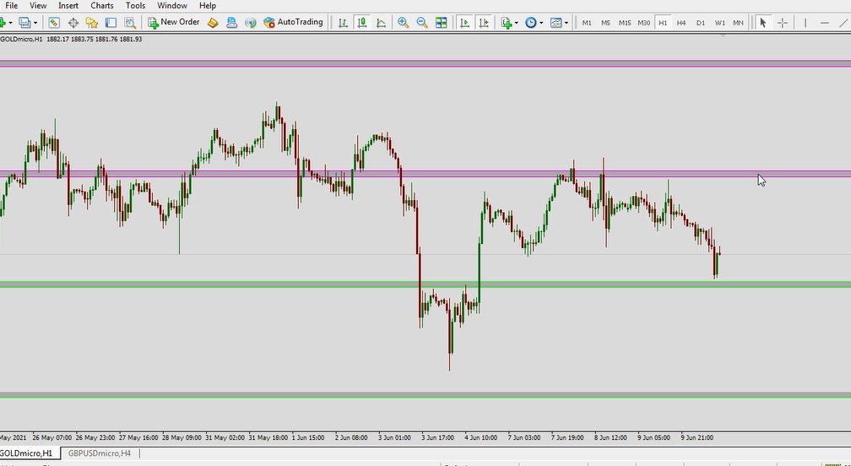Screen dimensions: 851x466
Task: Switch timeframe to D1
Action: (700, 23)
